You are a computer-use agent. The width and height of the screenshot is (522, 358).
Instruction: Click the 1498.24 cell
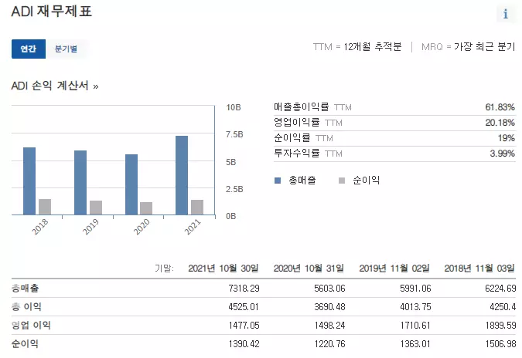tap(329, 326)
